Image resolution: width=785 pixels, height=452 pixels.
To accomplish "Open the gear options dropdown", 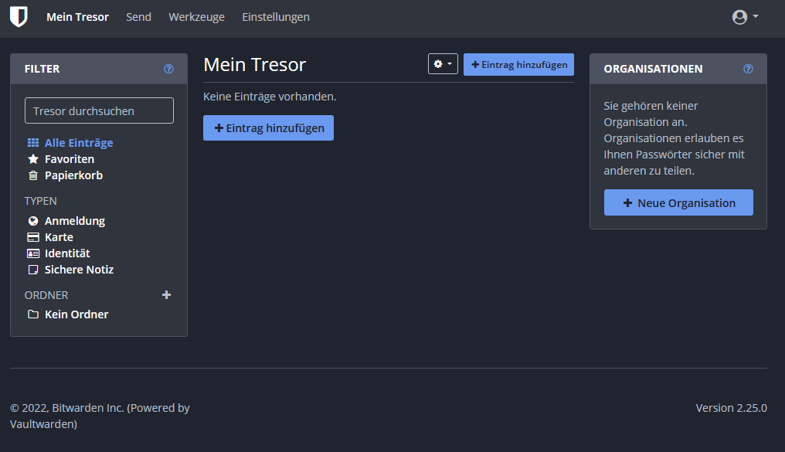I will (x=443, y=64).
